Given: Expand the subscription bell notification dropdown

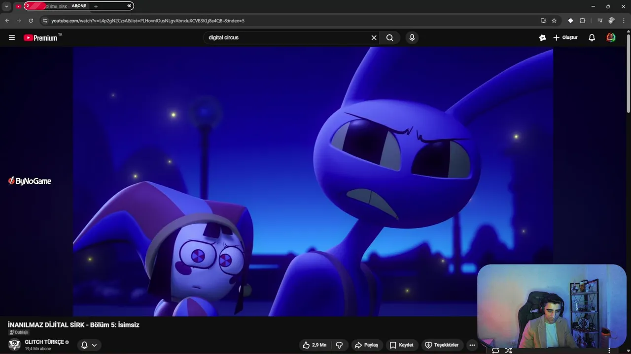Looking at the screenshot, I should click(89, 345).
